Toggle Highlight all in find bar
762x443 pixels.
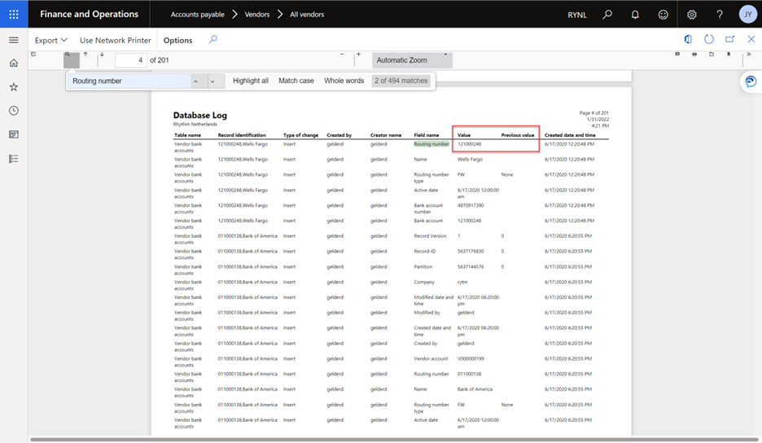250,81
